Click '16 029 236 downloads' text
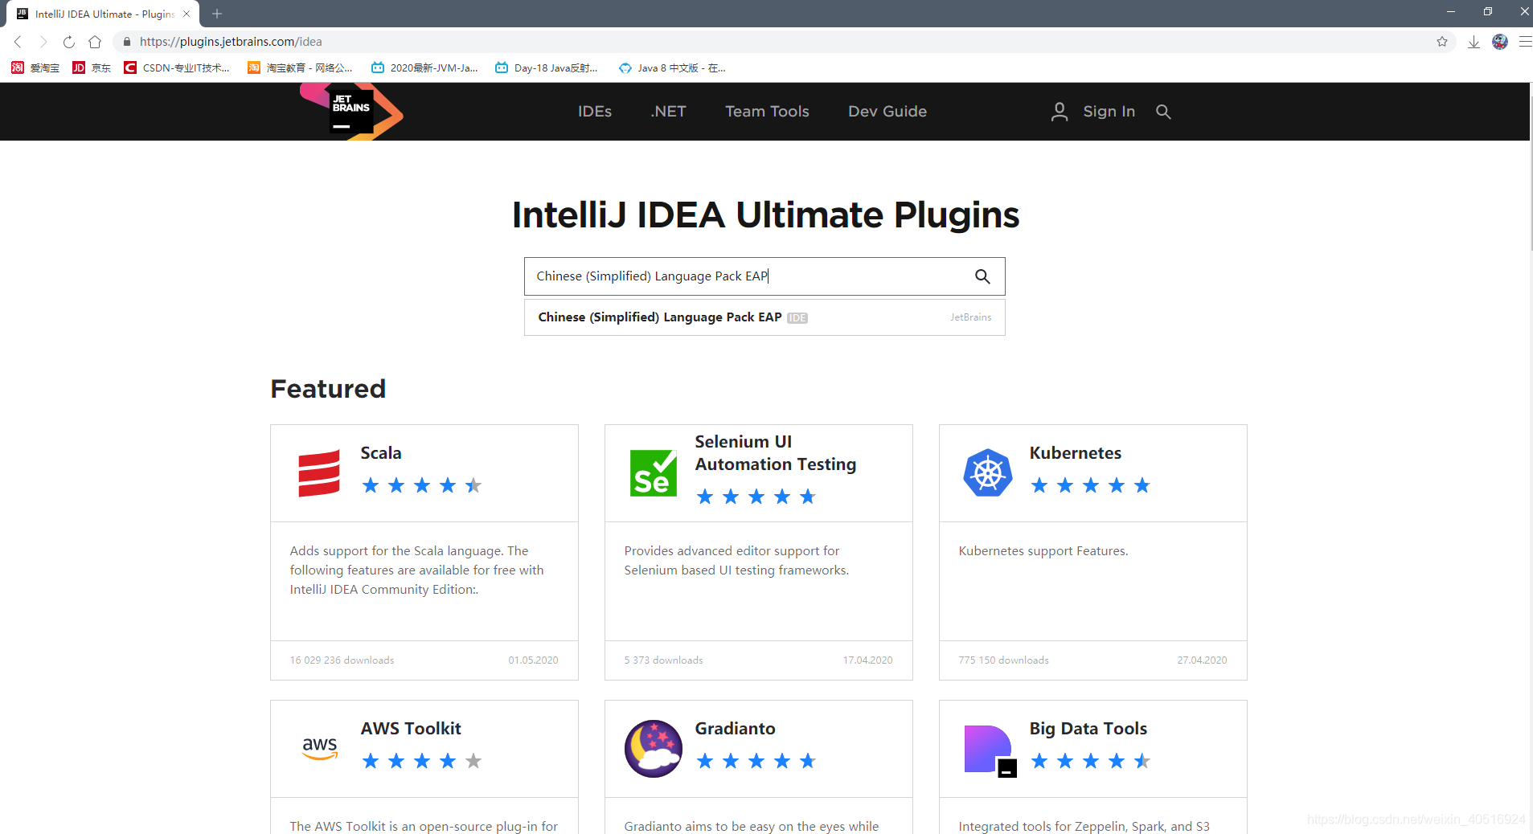 click(x=342, y=660)
